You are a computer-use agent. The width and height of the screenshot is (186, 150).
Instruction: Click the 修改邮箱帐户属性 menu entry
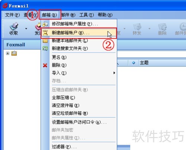pyautogui.click(x=79, y=24)
